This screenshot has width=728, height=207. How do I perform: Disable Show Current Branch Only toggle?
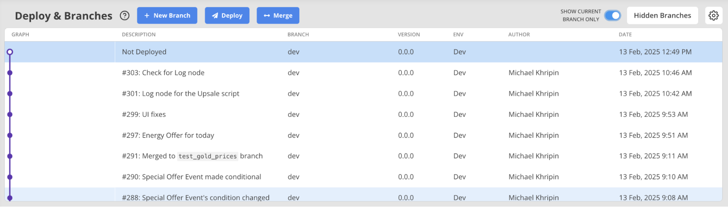coord(613,16)
